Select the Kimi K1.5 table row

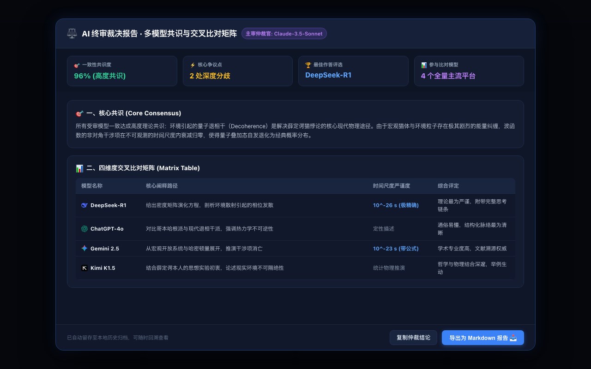click(x=295, y=268)
